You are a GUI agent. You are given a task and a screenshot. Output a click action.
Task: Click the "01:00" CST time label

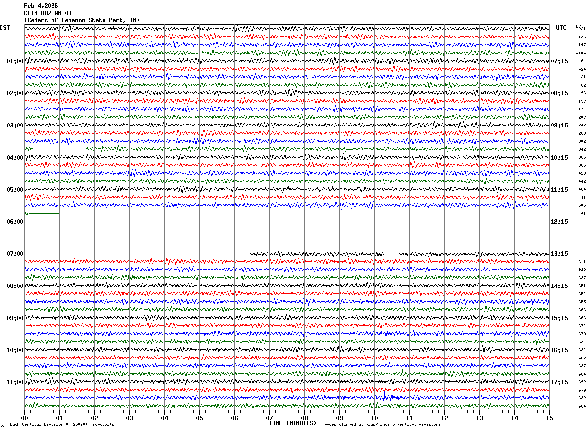15,61
